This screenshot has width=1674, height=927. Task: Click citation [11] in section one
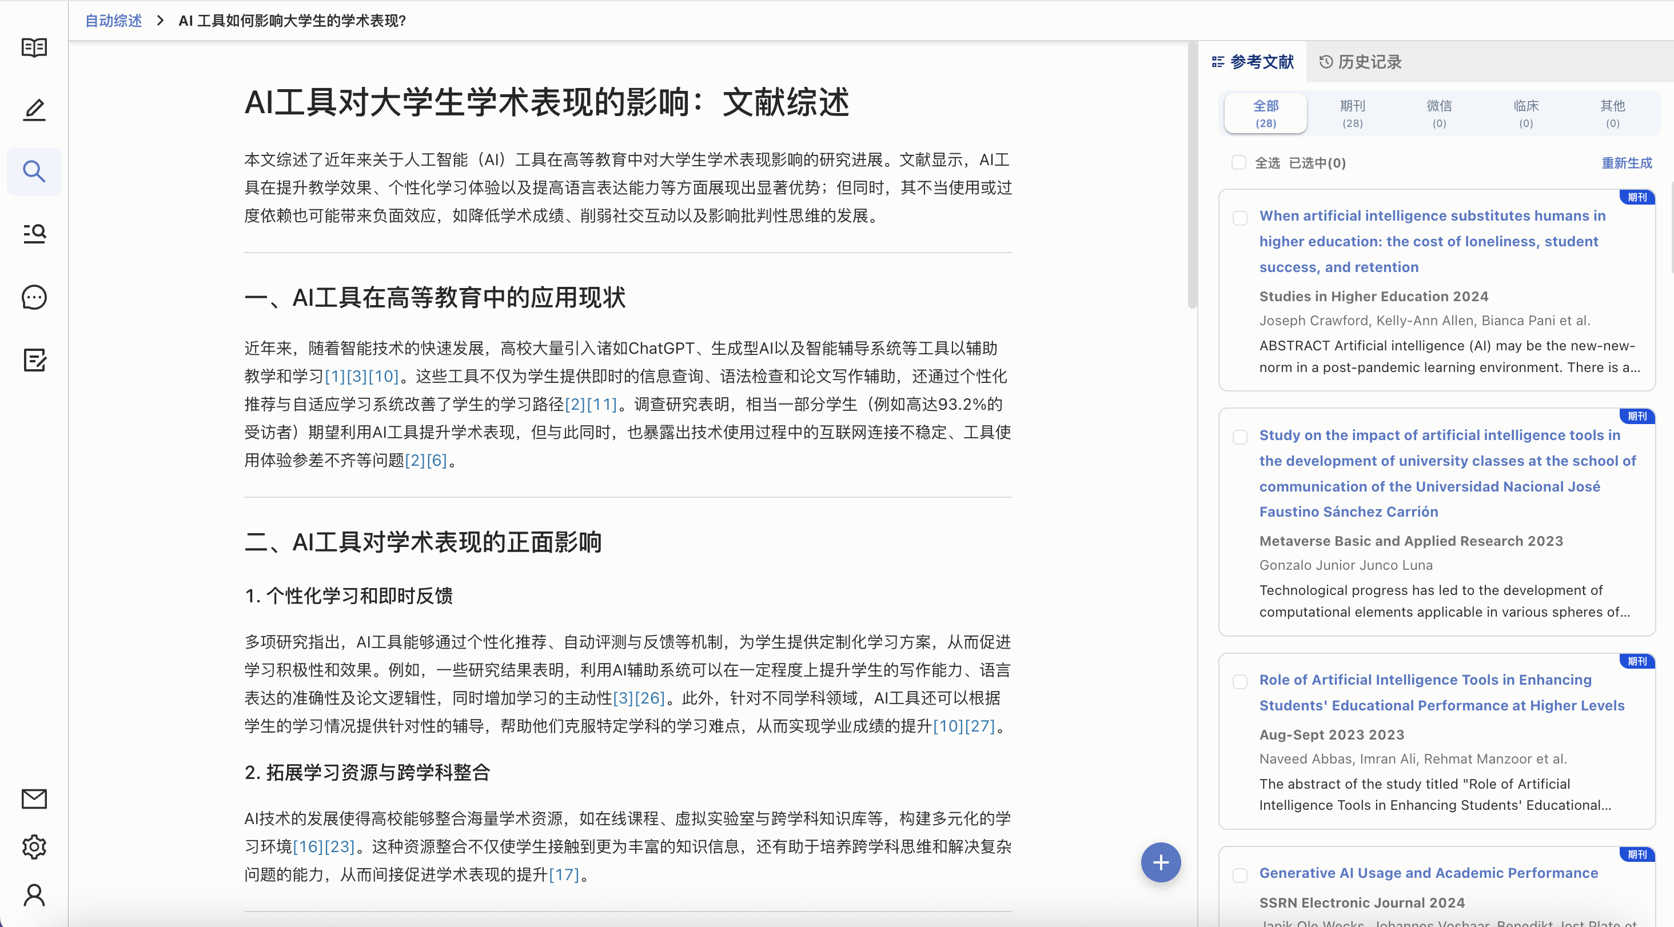(x=602, y=404)
